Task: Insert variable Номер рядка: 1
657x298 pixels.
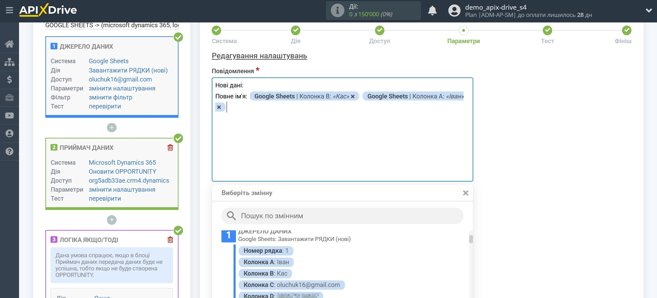Action: tap(266, 251)
